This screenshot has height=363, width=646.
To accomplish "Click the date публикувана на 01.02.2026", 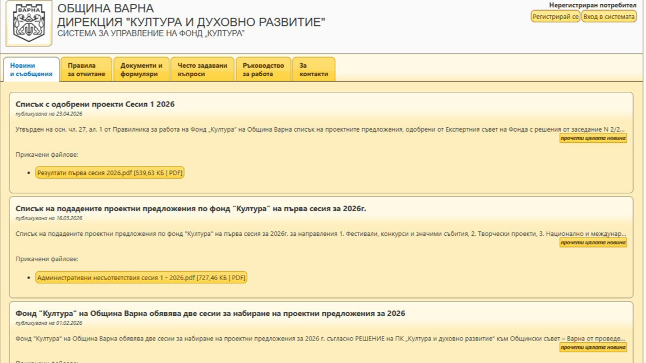I will coord(49,323).
